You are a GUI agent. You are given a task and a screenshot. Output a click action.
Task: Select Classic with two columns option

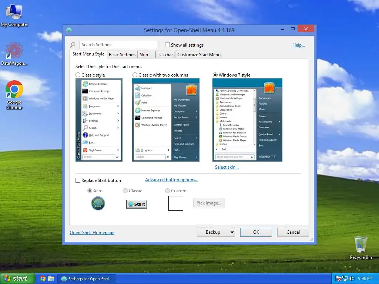[x=135, y=75]
